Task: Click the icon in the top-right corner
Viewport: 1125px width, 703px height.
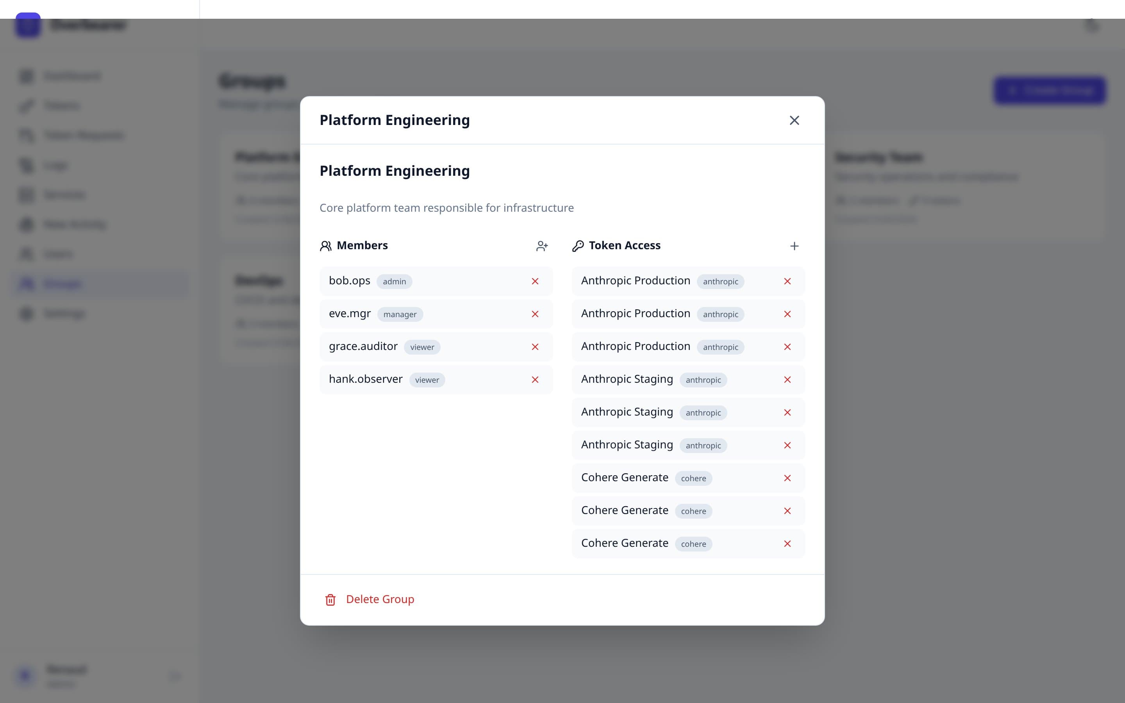Action: [1091, 27]
